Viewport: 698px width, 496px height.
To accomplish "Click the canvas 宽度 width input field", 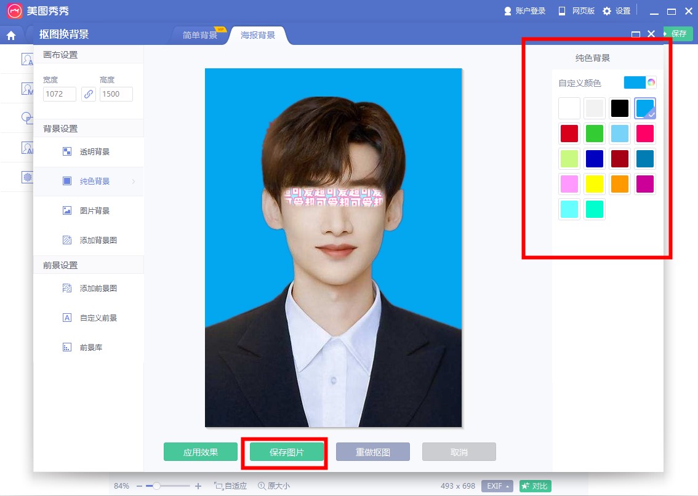I will pos(60,94).
